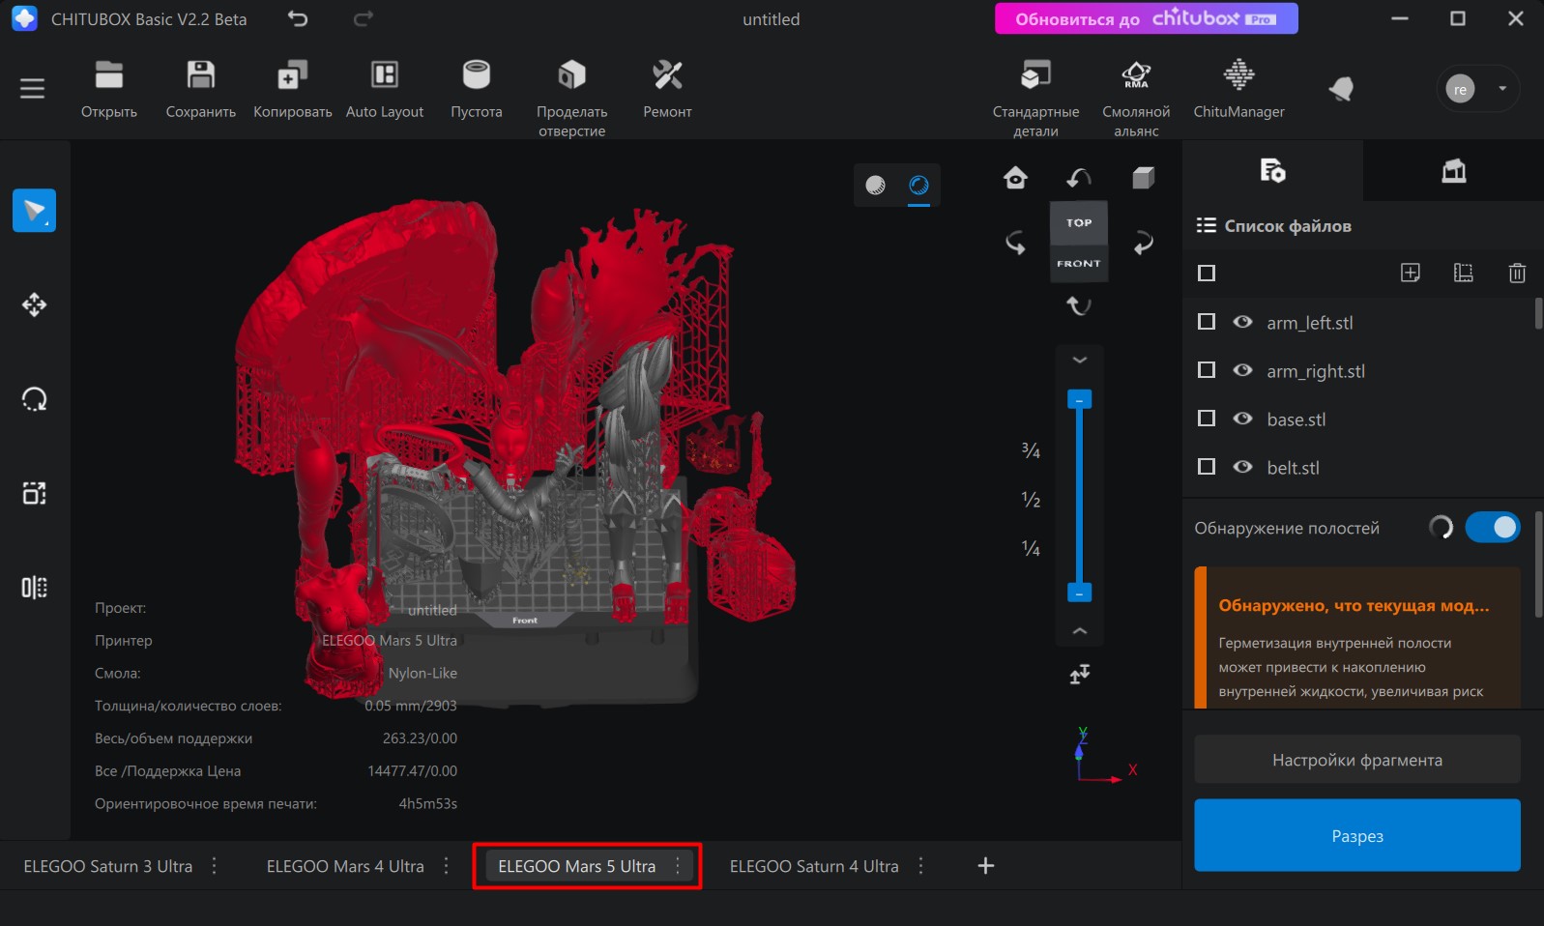Switch to the ELEGOO Mars 4 Ultra tab
Viewport: 1544px width, 926px height.
click(x=345, y=866)
